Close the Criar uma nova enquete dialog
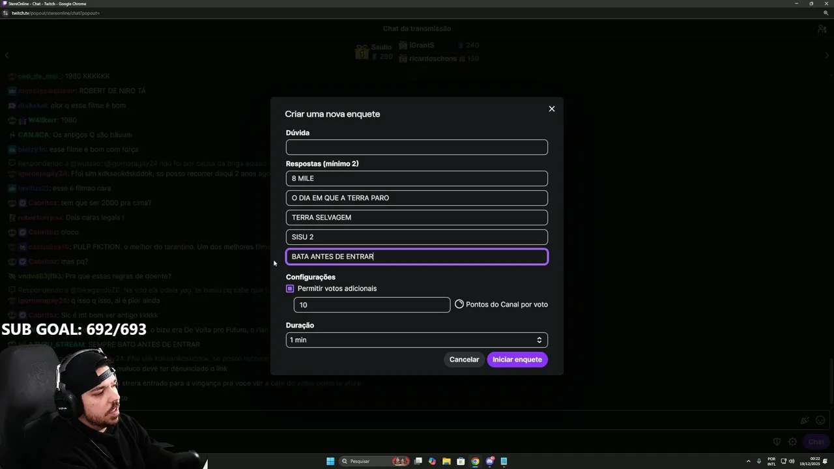834x469 pixels. (552, 109)
